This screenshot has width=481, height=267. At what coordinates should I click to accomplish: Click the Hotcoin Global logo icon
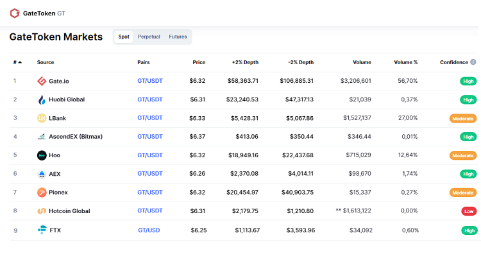click(x=42, y=211)
